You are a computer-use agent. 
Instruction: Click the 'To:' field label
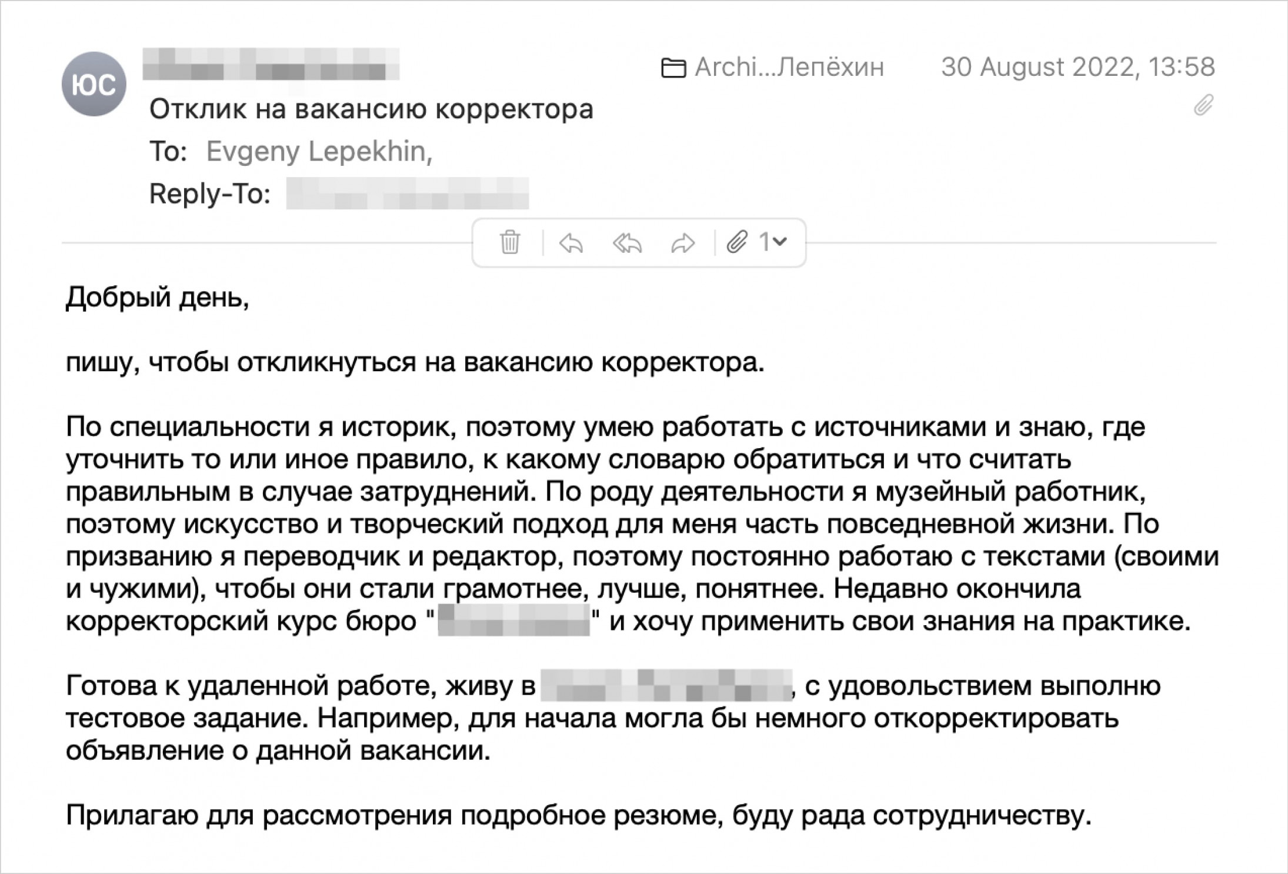168,152
